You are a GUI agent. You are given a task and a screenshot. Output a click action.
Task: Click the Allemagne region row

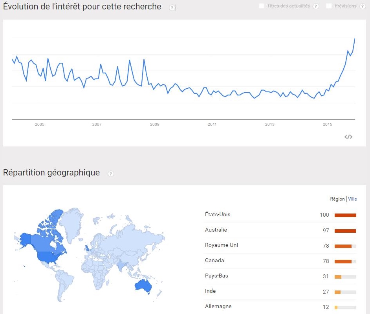tap(280, 307)
